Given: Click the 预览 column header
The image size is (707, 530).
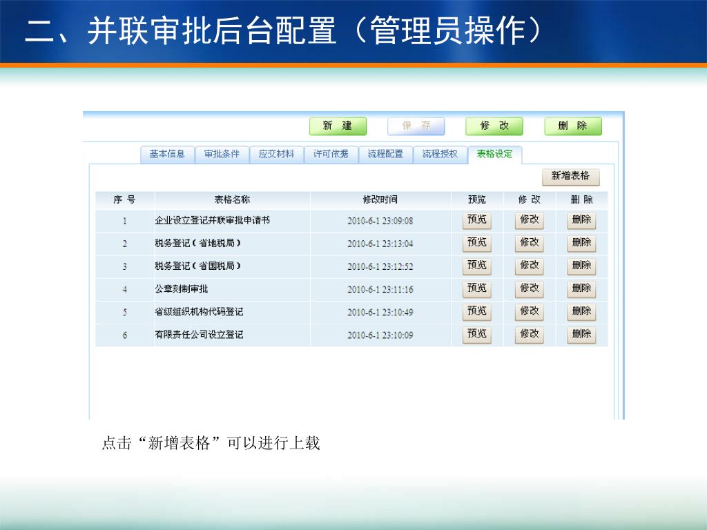Looking at the screenshot, I should click(x=476, y=199).
